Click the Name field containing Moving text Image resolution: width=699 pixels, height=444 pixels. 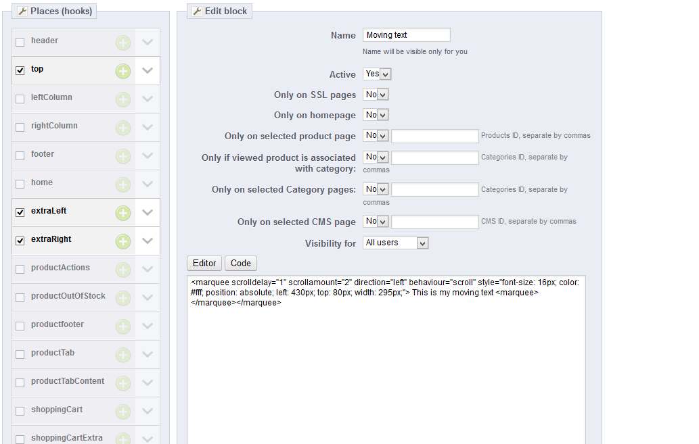click(x=407, y=34)
